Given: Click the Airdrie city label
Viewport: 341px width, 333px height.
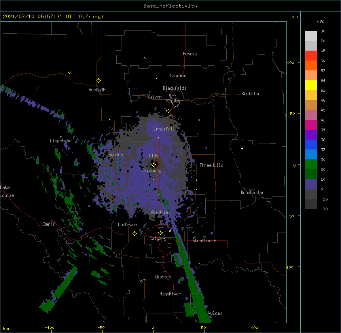Looking at the screenshot, I should click(160, 212).
